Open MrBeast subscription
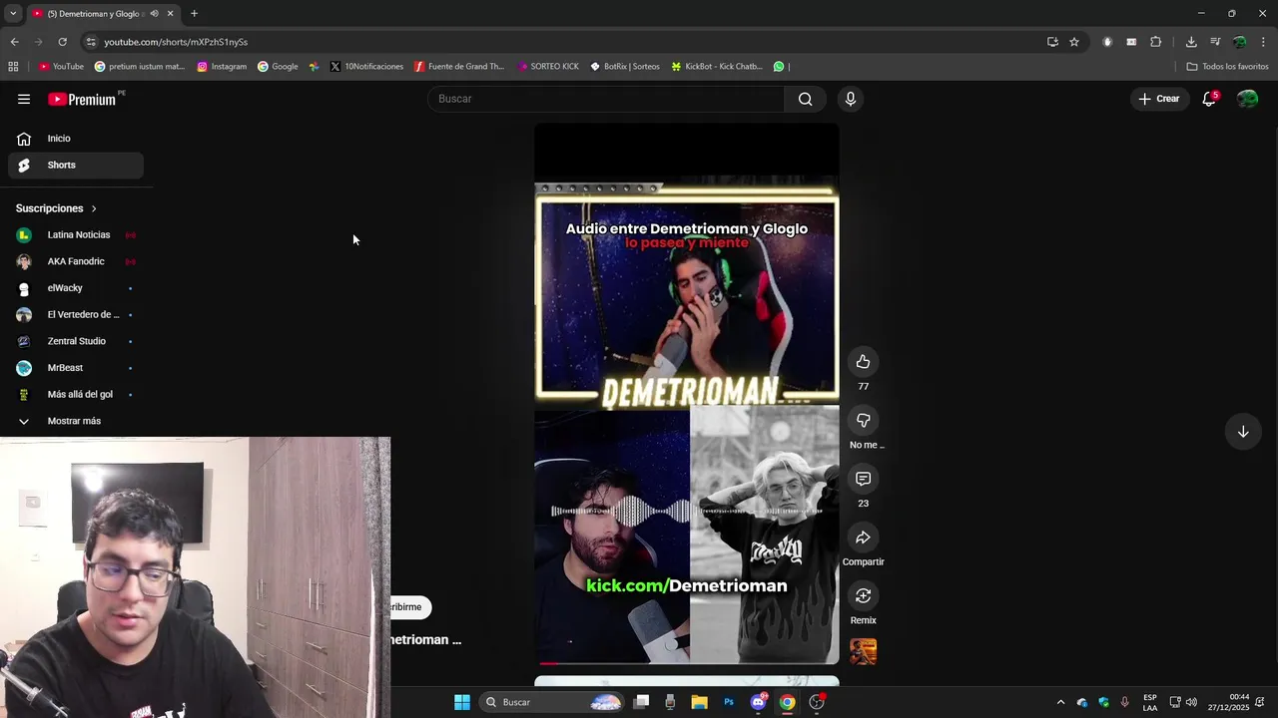This screenshot has height=718, width=1278. [76, 368]
